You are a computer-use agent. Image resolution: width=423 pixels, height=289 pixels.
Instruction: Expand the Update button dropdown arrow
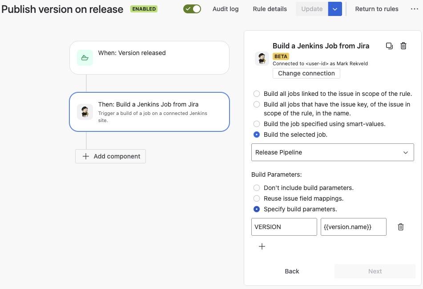[x=335, y=9]
